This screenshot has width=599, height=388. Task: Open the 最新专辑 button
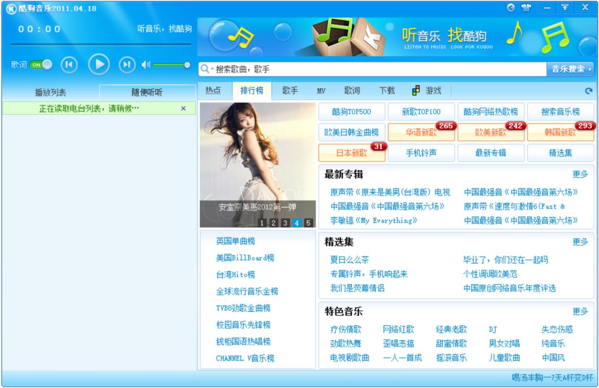pos(491,153)
